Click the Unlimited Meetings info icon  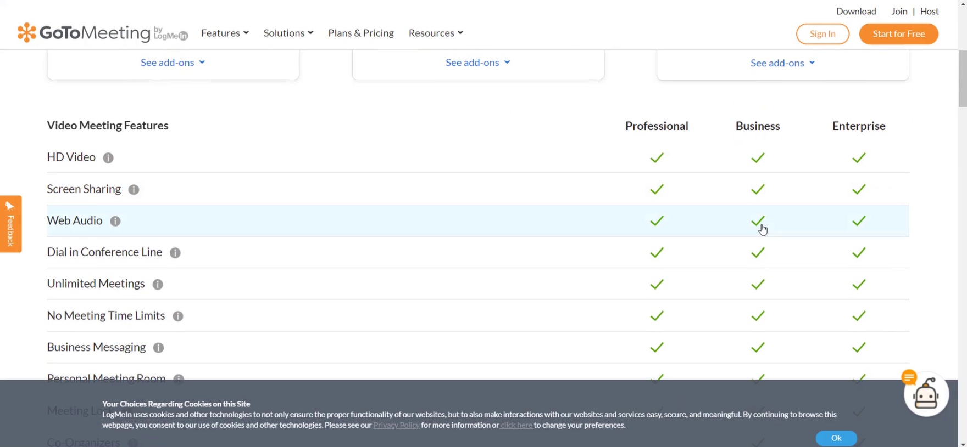point(158,285)
